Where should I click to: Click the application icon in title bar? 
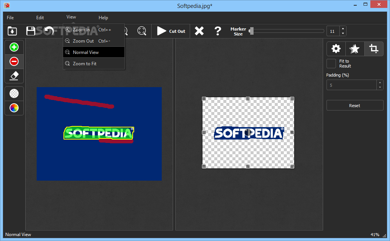(x=7, y=5)
